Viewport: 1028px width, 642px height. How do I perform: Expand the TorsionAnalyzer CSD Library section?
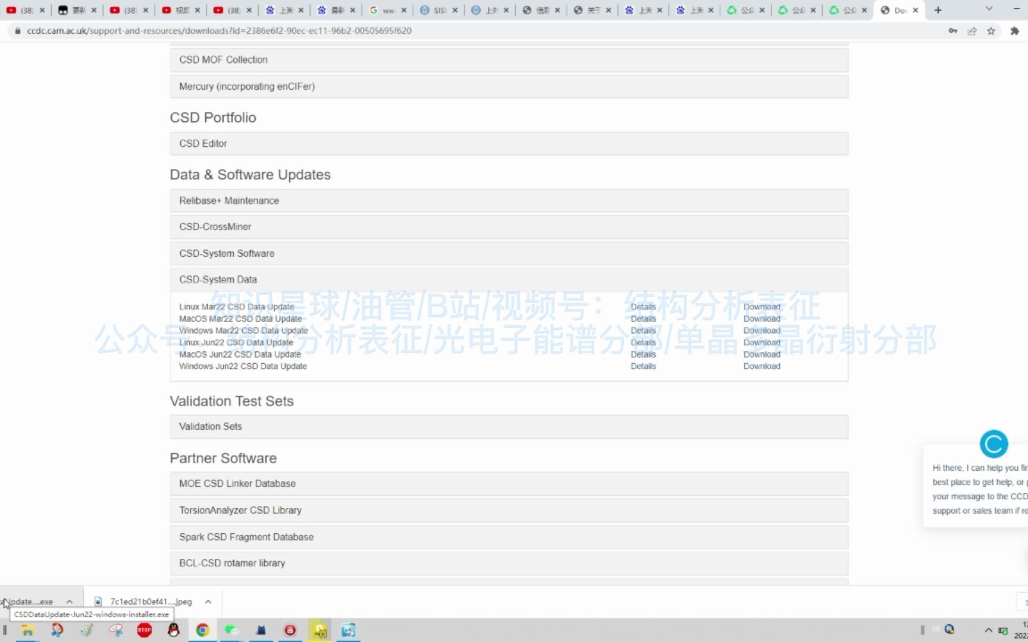tap(509, 511)
